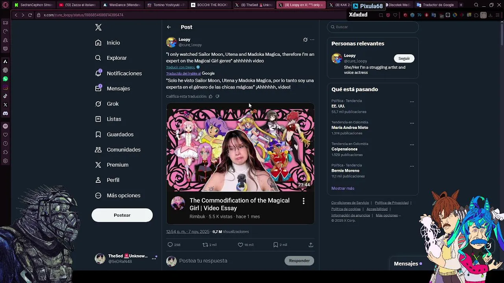The image size is (504, 283).
Task: Click the address bar URL
Action: 83,15
